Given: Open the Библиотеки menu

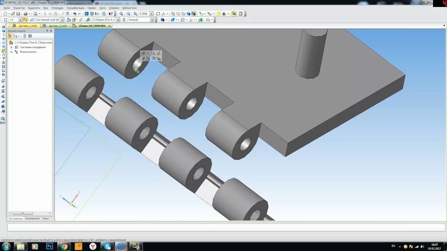Looking at the screenshot, I should (x=130, y=8).
